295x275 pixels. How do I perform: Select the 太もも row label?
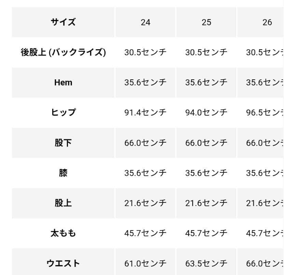point(63,233)
